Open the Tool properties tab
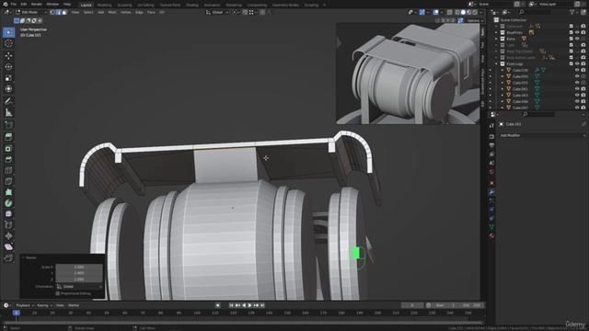 pyautogui.click(x=491, y=126)
